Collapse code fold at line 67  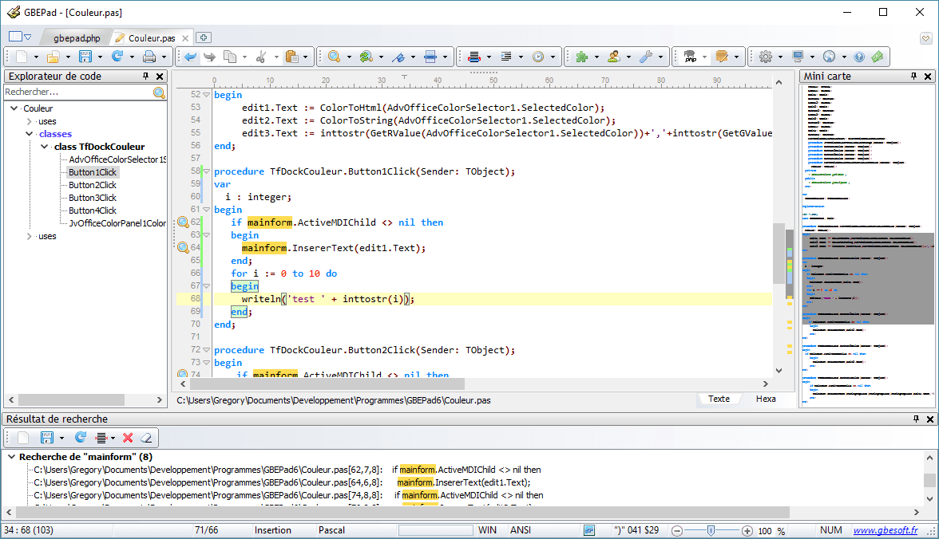(x=207, y=286)
